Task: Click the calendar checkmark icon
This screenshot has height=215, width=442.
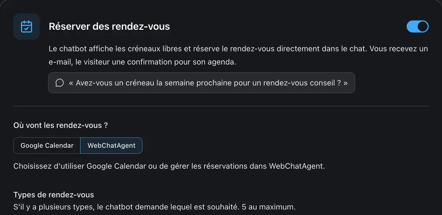Action: pyautogui.click(x=27, y=26)
